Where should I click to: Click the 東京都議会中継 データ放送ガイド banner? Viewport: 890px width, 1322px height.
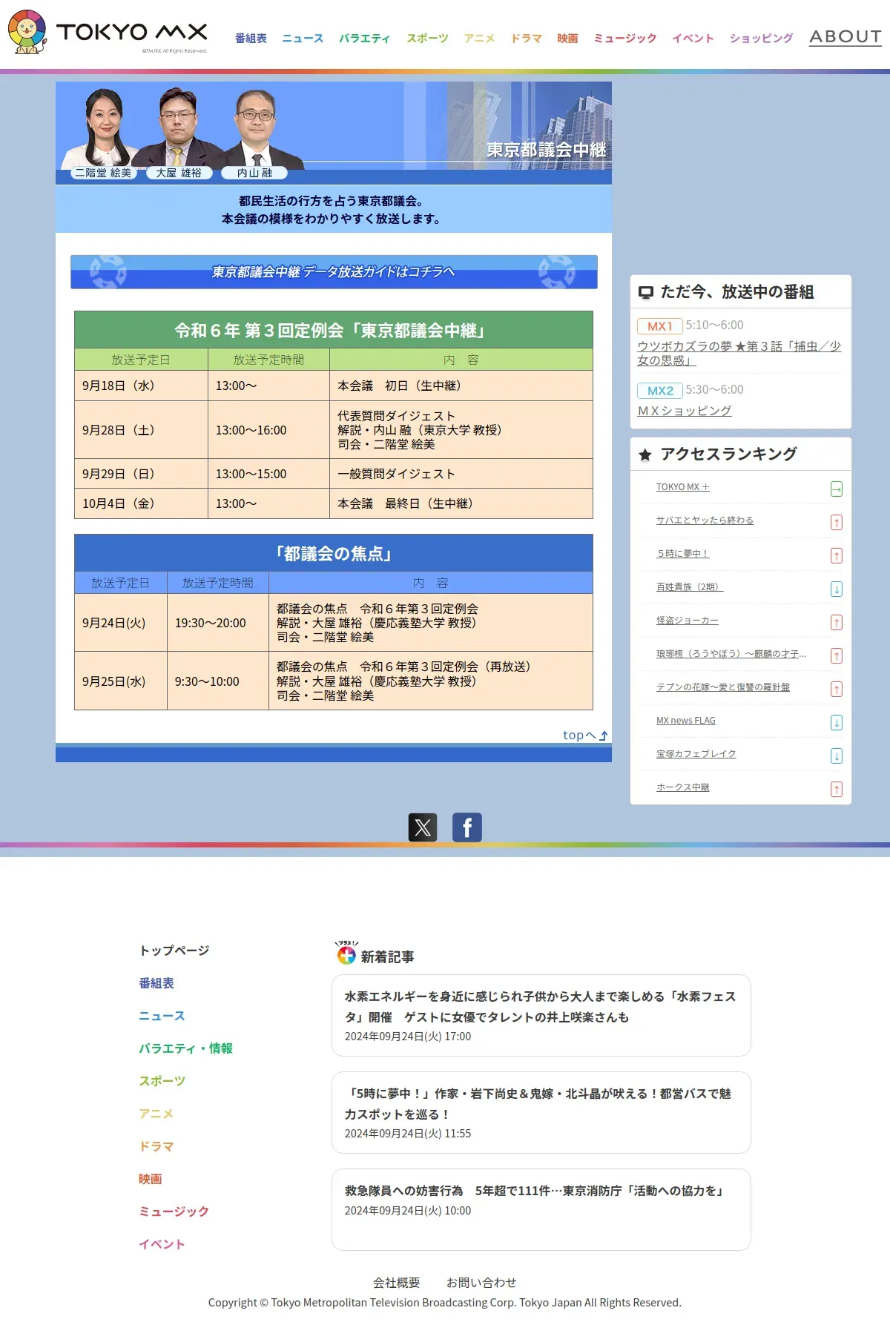pos(334,272)
